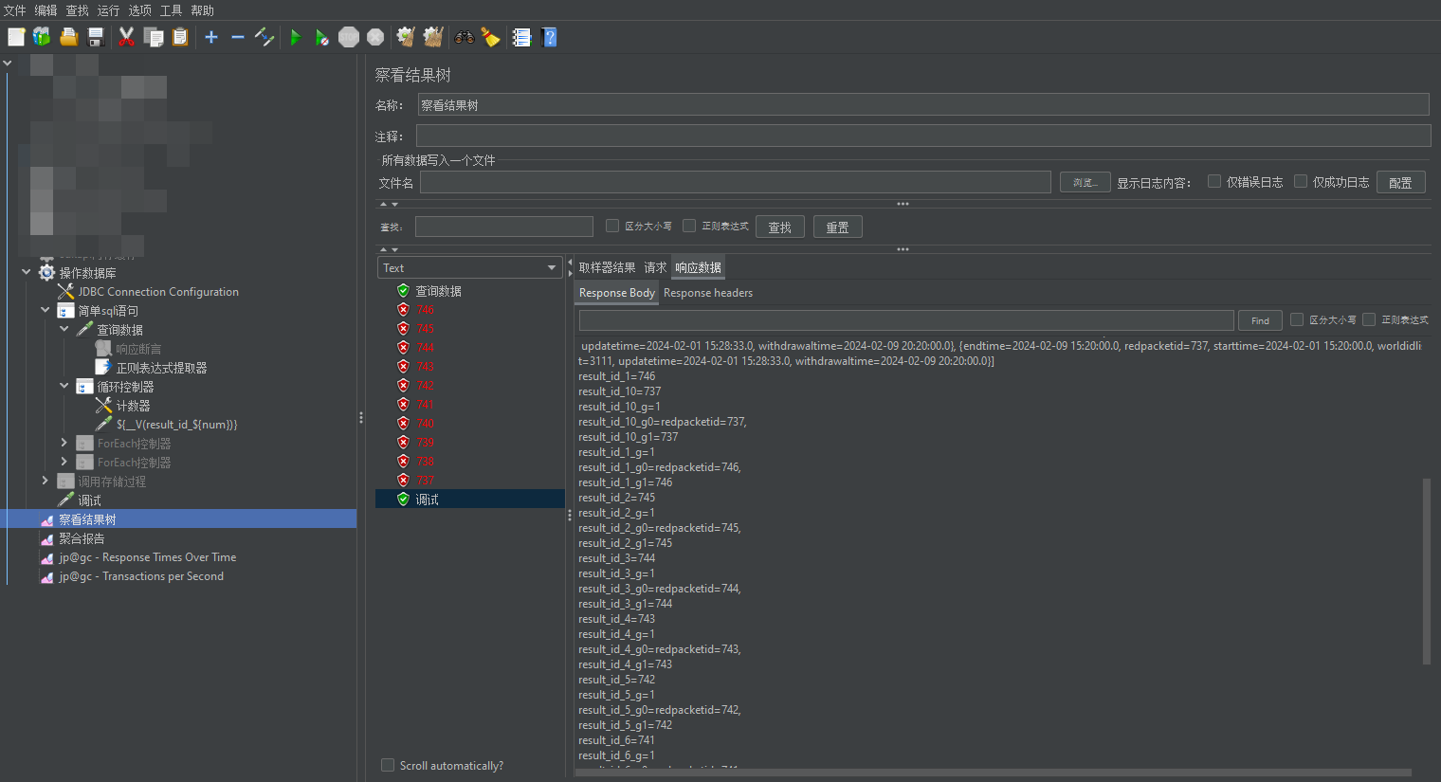Click the cut scissors icon

[126, 37]
